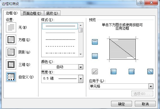Select the 无(N) no-border setting icon
Image resolution: width=160 pixels, height=109 pixels.
tap(11, 27)
